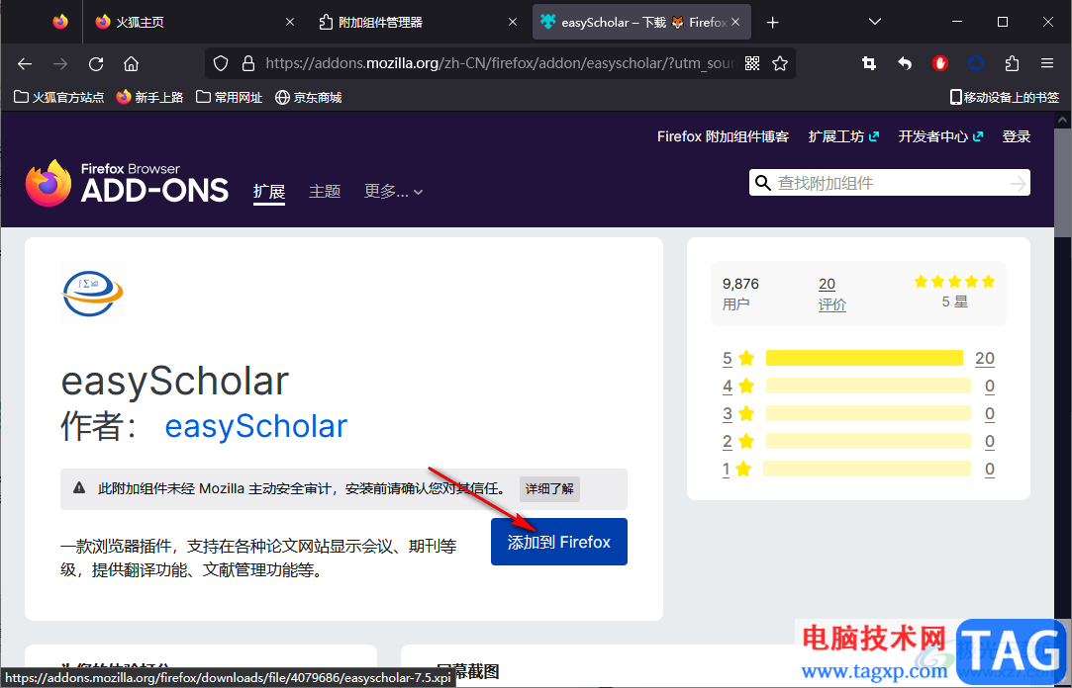Screen dimensions: 1072x688
Task: Select the easyScholar download tab
Action: pos(641,22)
